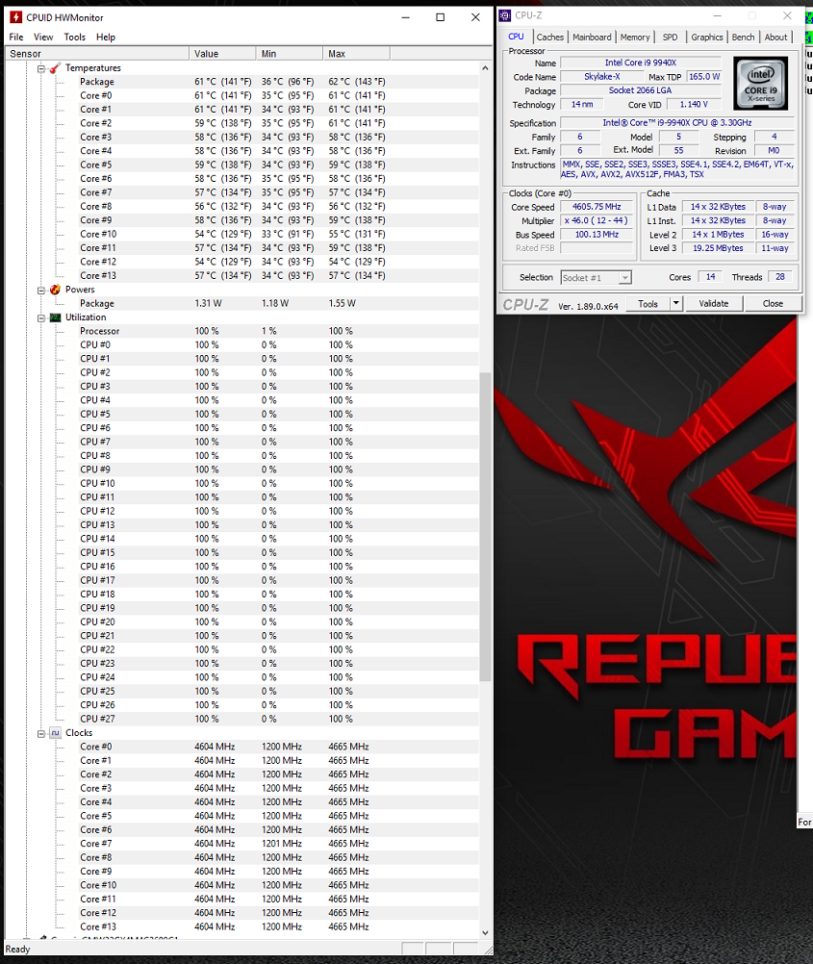Click the Min column header
The width and height of the screenshot is (813, 964).
point(289,54)
